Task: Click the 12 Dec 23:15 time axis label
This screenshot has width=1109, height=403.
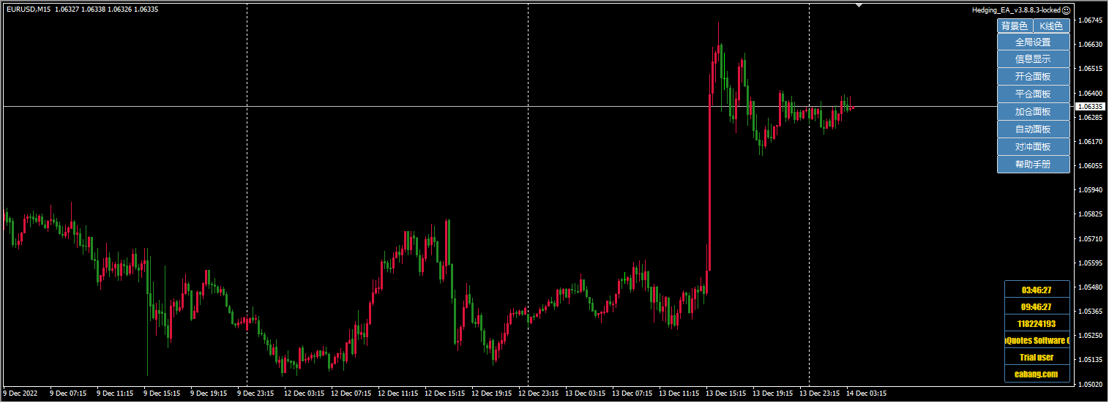Action: (x=539, y=393)
